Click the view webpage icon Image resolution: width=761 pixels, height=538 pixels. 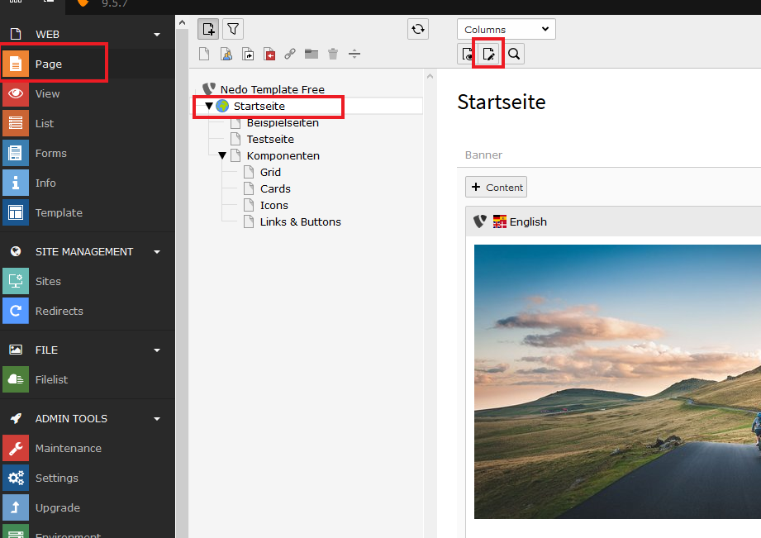[466, 54]
